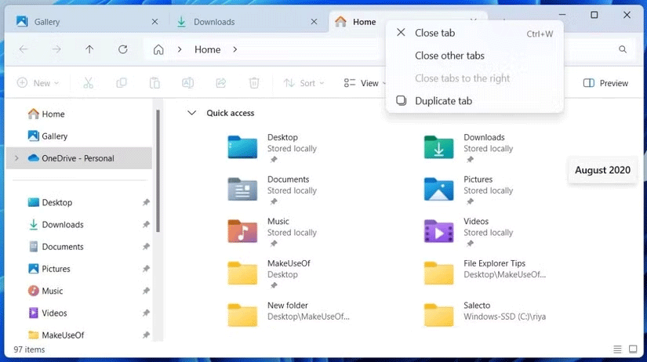Collapse the Quick access section

coord(191,113)
